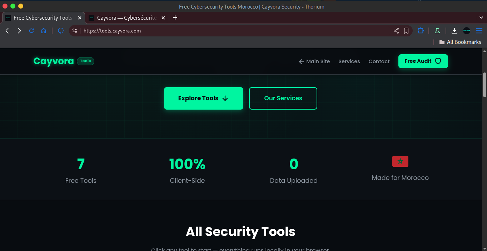The width and height of the screenshot is (487, 251).
Task: Close the browser window with red button
Action: (5, 6)
